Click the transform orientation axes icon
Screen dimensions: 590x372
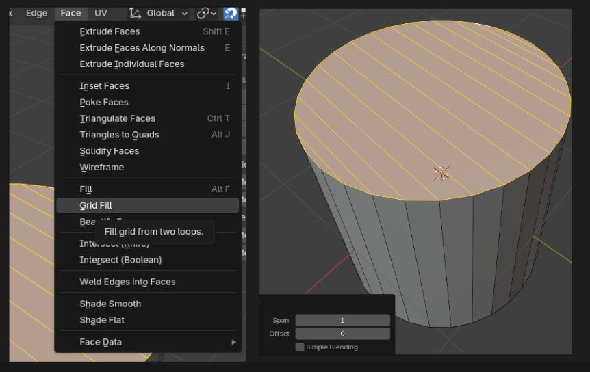[x=135, y=13]
